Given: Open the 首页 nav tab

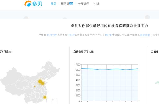Looking at the screenshot, I should 53,4.
